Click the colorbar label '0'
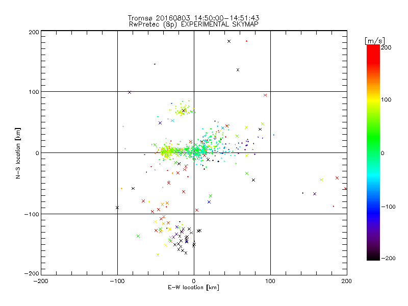Viewport: 408px width, 306px height. pyautogui.click(x=382, y=153)
